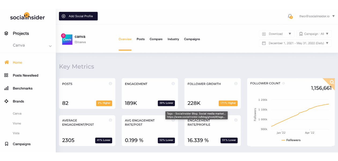The width and height of the screenshot is (338, 161).
Task: Click the 2305 average engagement value
Action: 68,140
